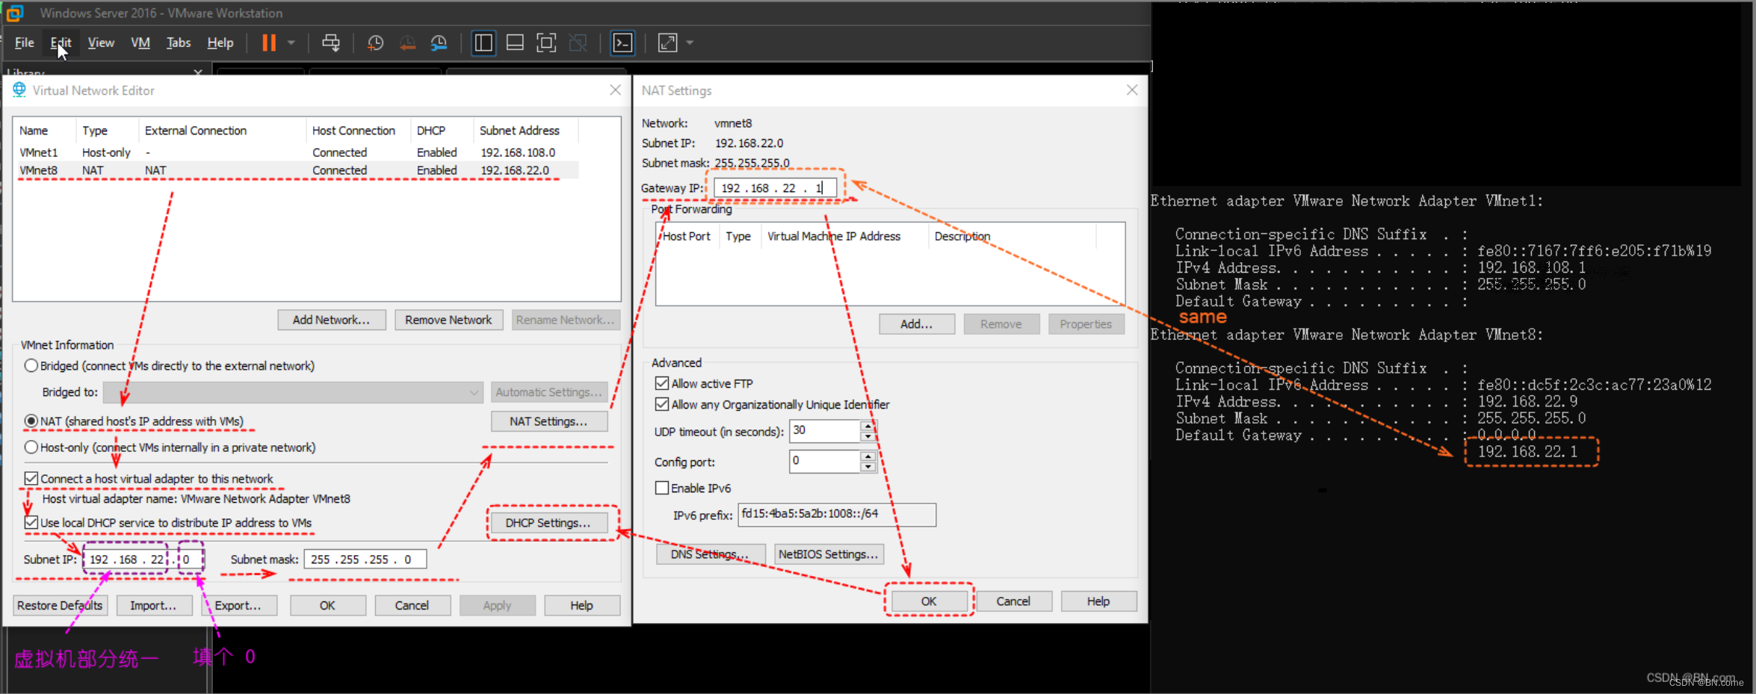
Task: Open DNS Settings button
Action: tap(711, 554)
